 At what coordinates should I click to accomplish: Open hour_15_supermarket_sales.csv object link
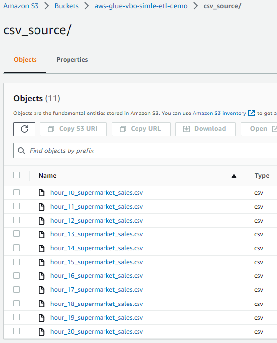tap(97, 262)
